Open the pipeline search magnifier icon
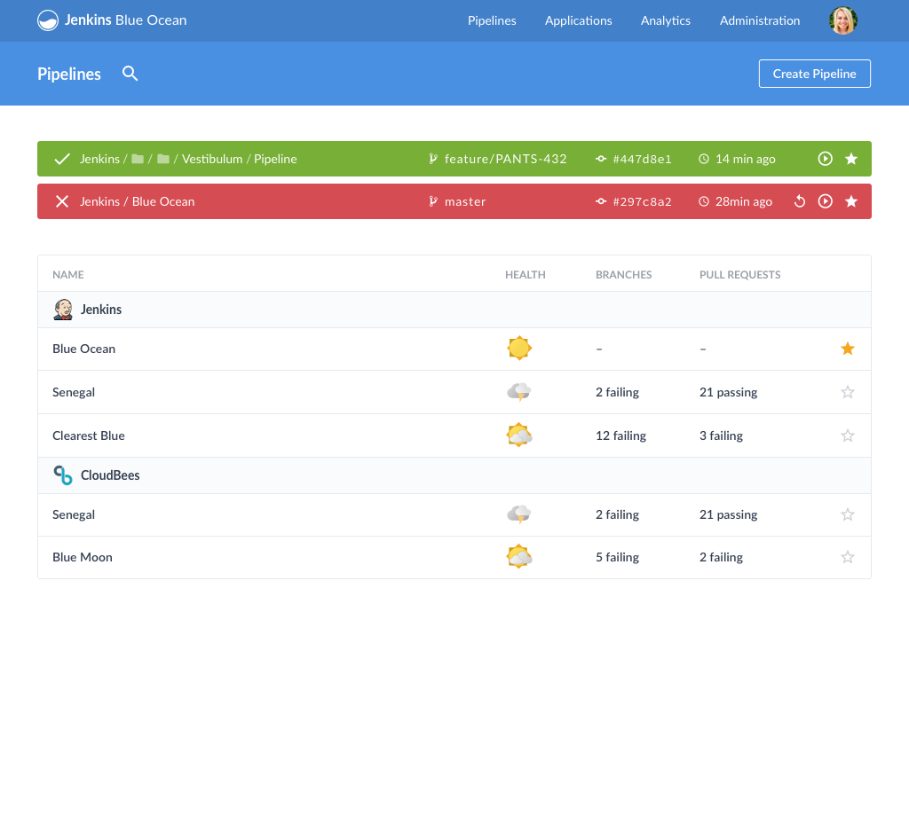The image size is (909, 816). (x=130, y=74)
